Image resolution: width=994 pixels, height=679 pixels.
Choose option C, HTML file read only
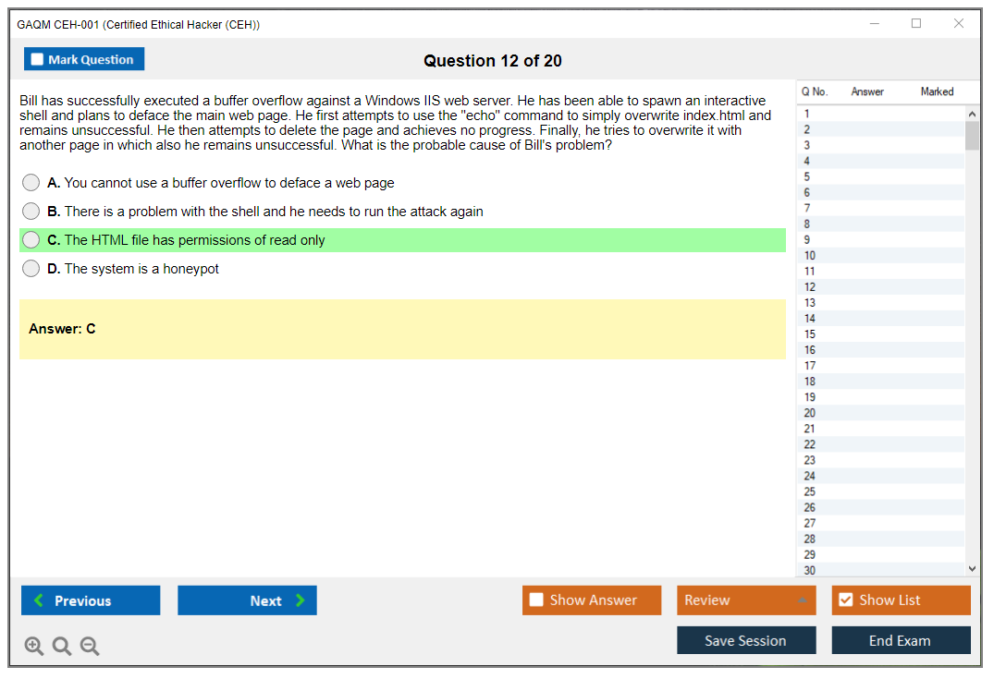[31, 240]
